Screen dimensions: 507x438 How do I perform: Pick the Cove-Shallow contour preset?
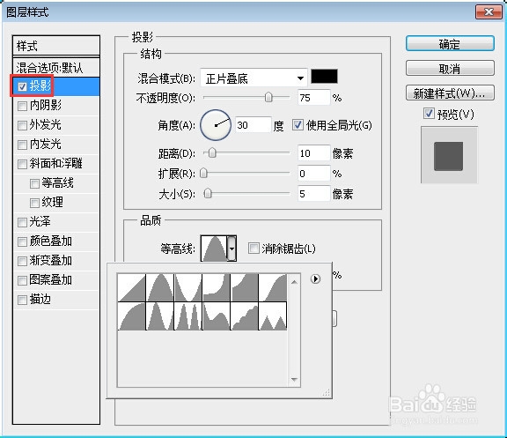pyautogui.click(x=244, y=287)
